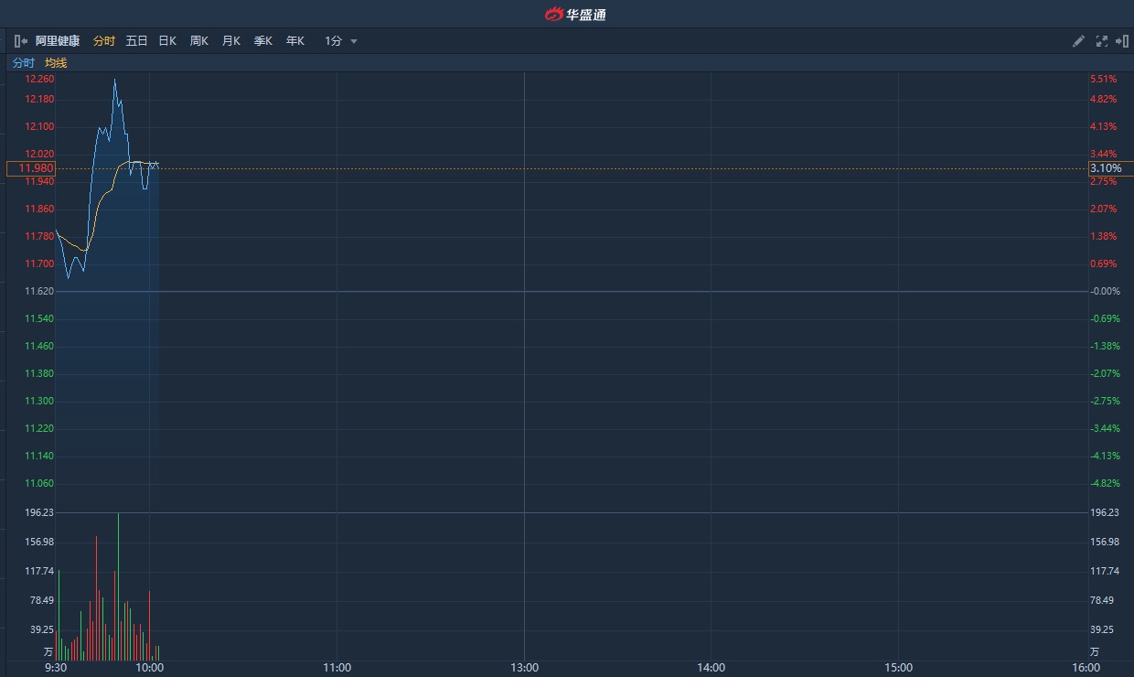Toggle the right side panel arrow icon
Image resolution: width=1134 pixels, height=677 pixels.
pos(1122,41)
